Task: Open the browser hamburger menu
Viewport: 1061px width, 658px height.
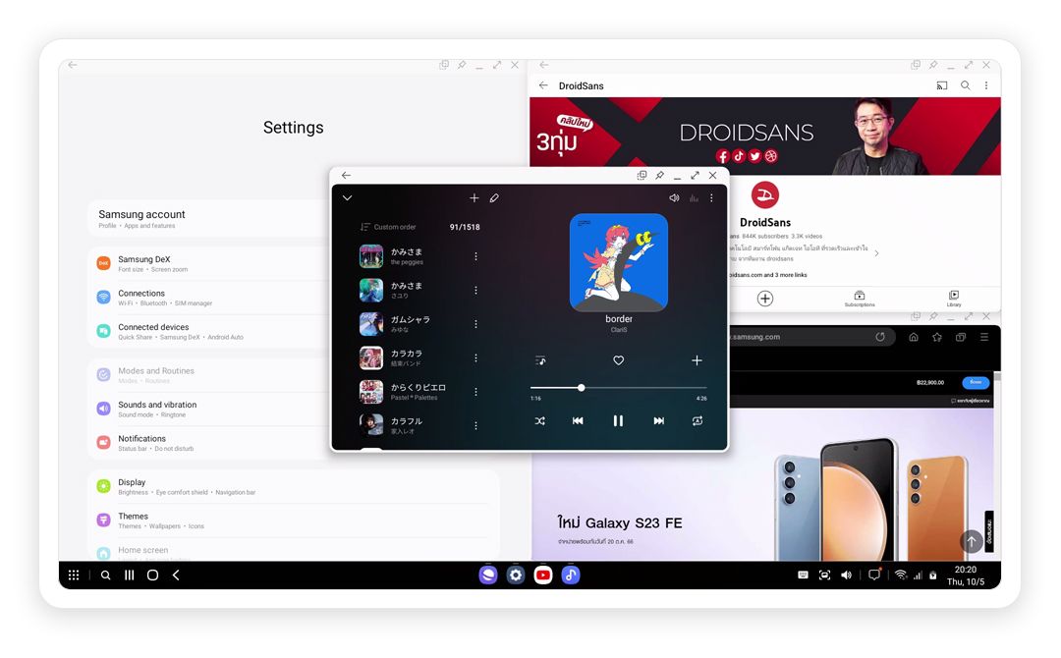Action: click(x=983, y=336)
